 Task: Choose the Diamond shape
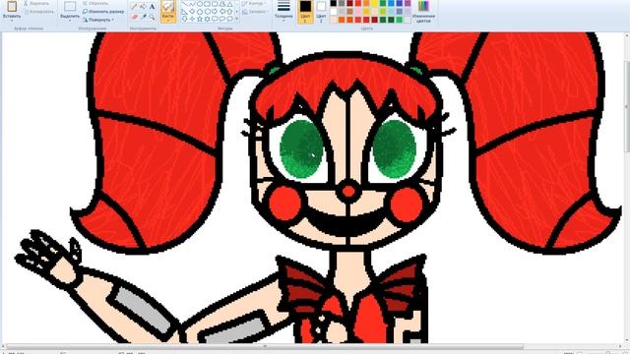pyautogui.click(x=193, y=12)
